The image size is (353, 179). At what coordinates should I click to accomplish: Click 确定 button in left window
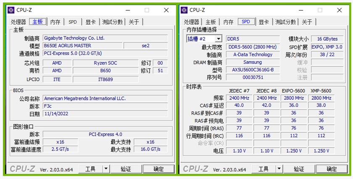pyautogui.click(x=159, y=169)
